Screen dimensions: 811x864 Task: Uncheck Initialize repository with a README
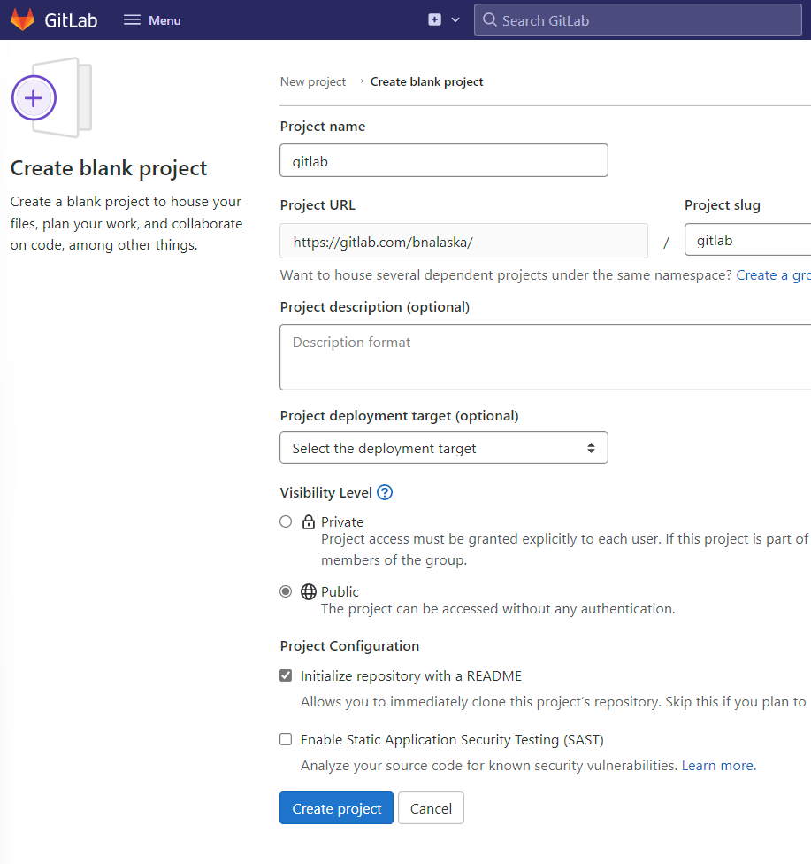tap(286, 675)
